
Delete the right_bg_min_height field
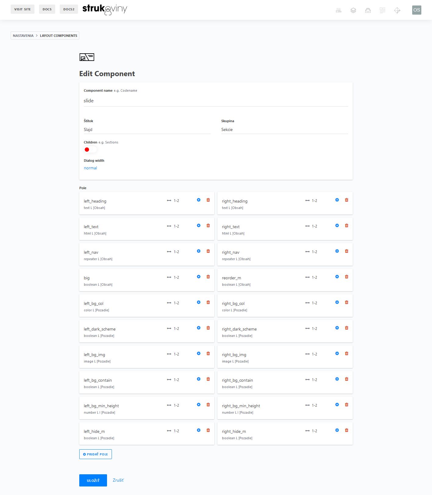[347, 405]
